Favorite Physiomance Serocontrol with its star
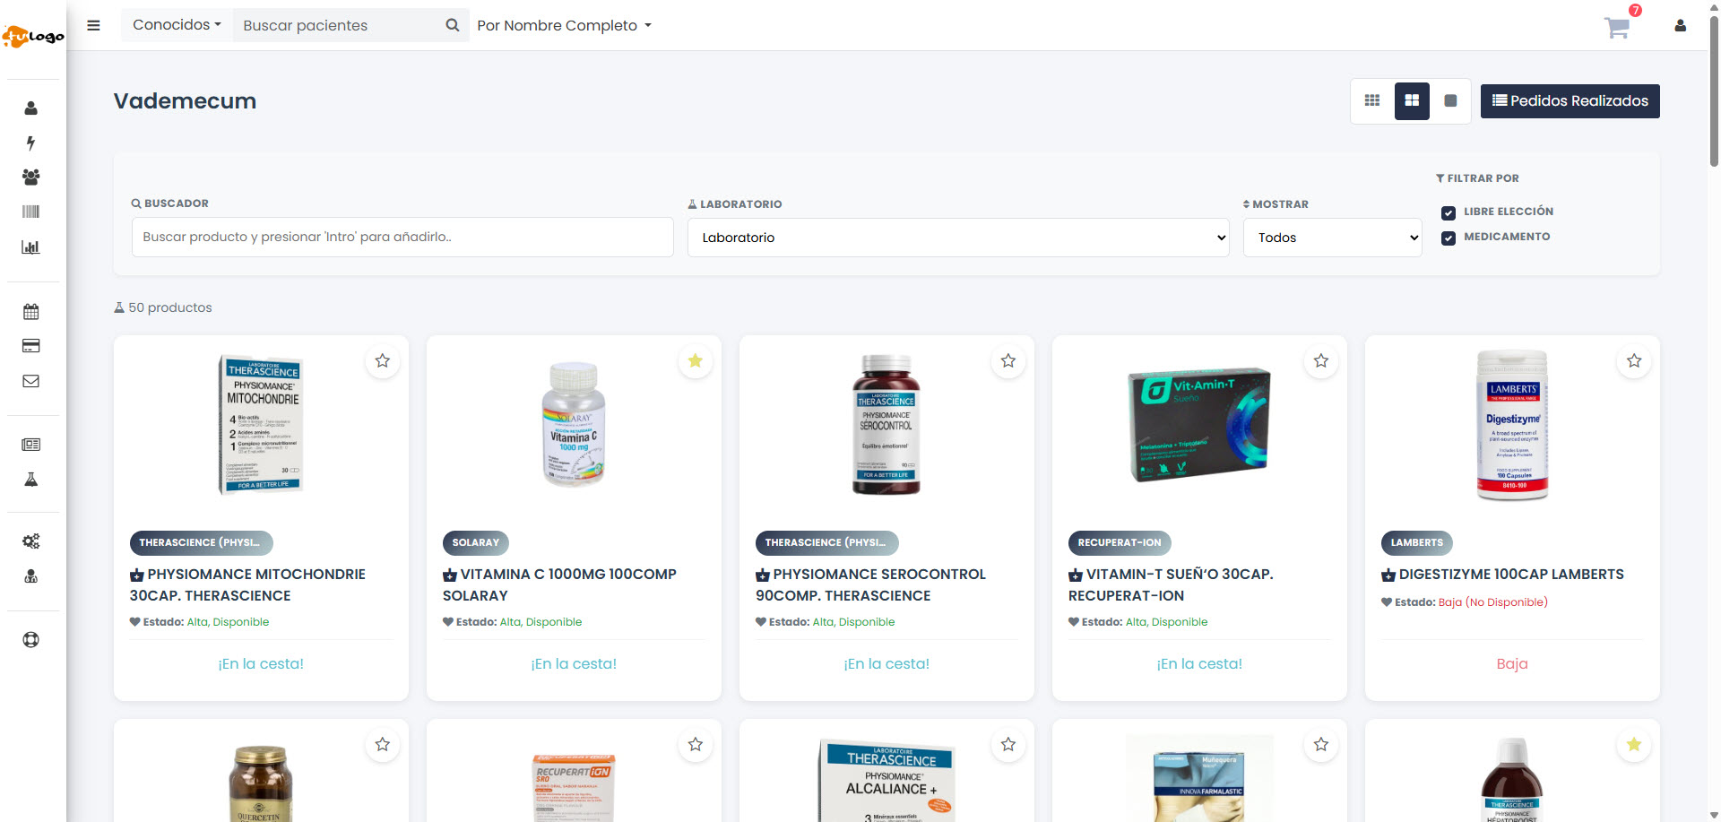Screen dimensions: 1721x822 pos(1008,361)
